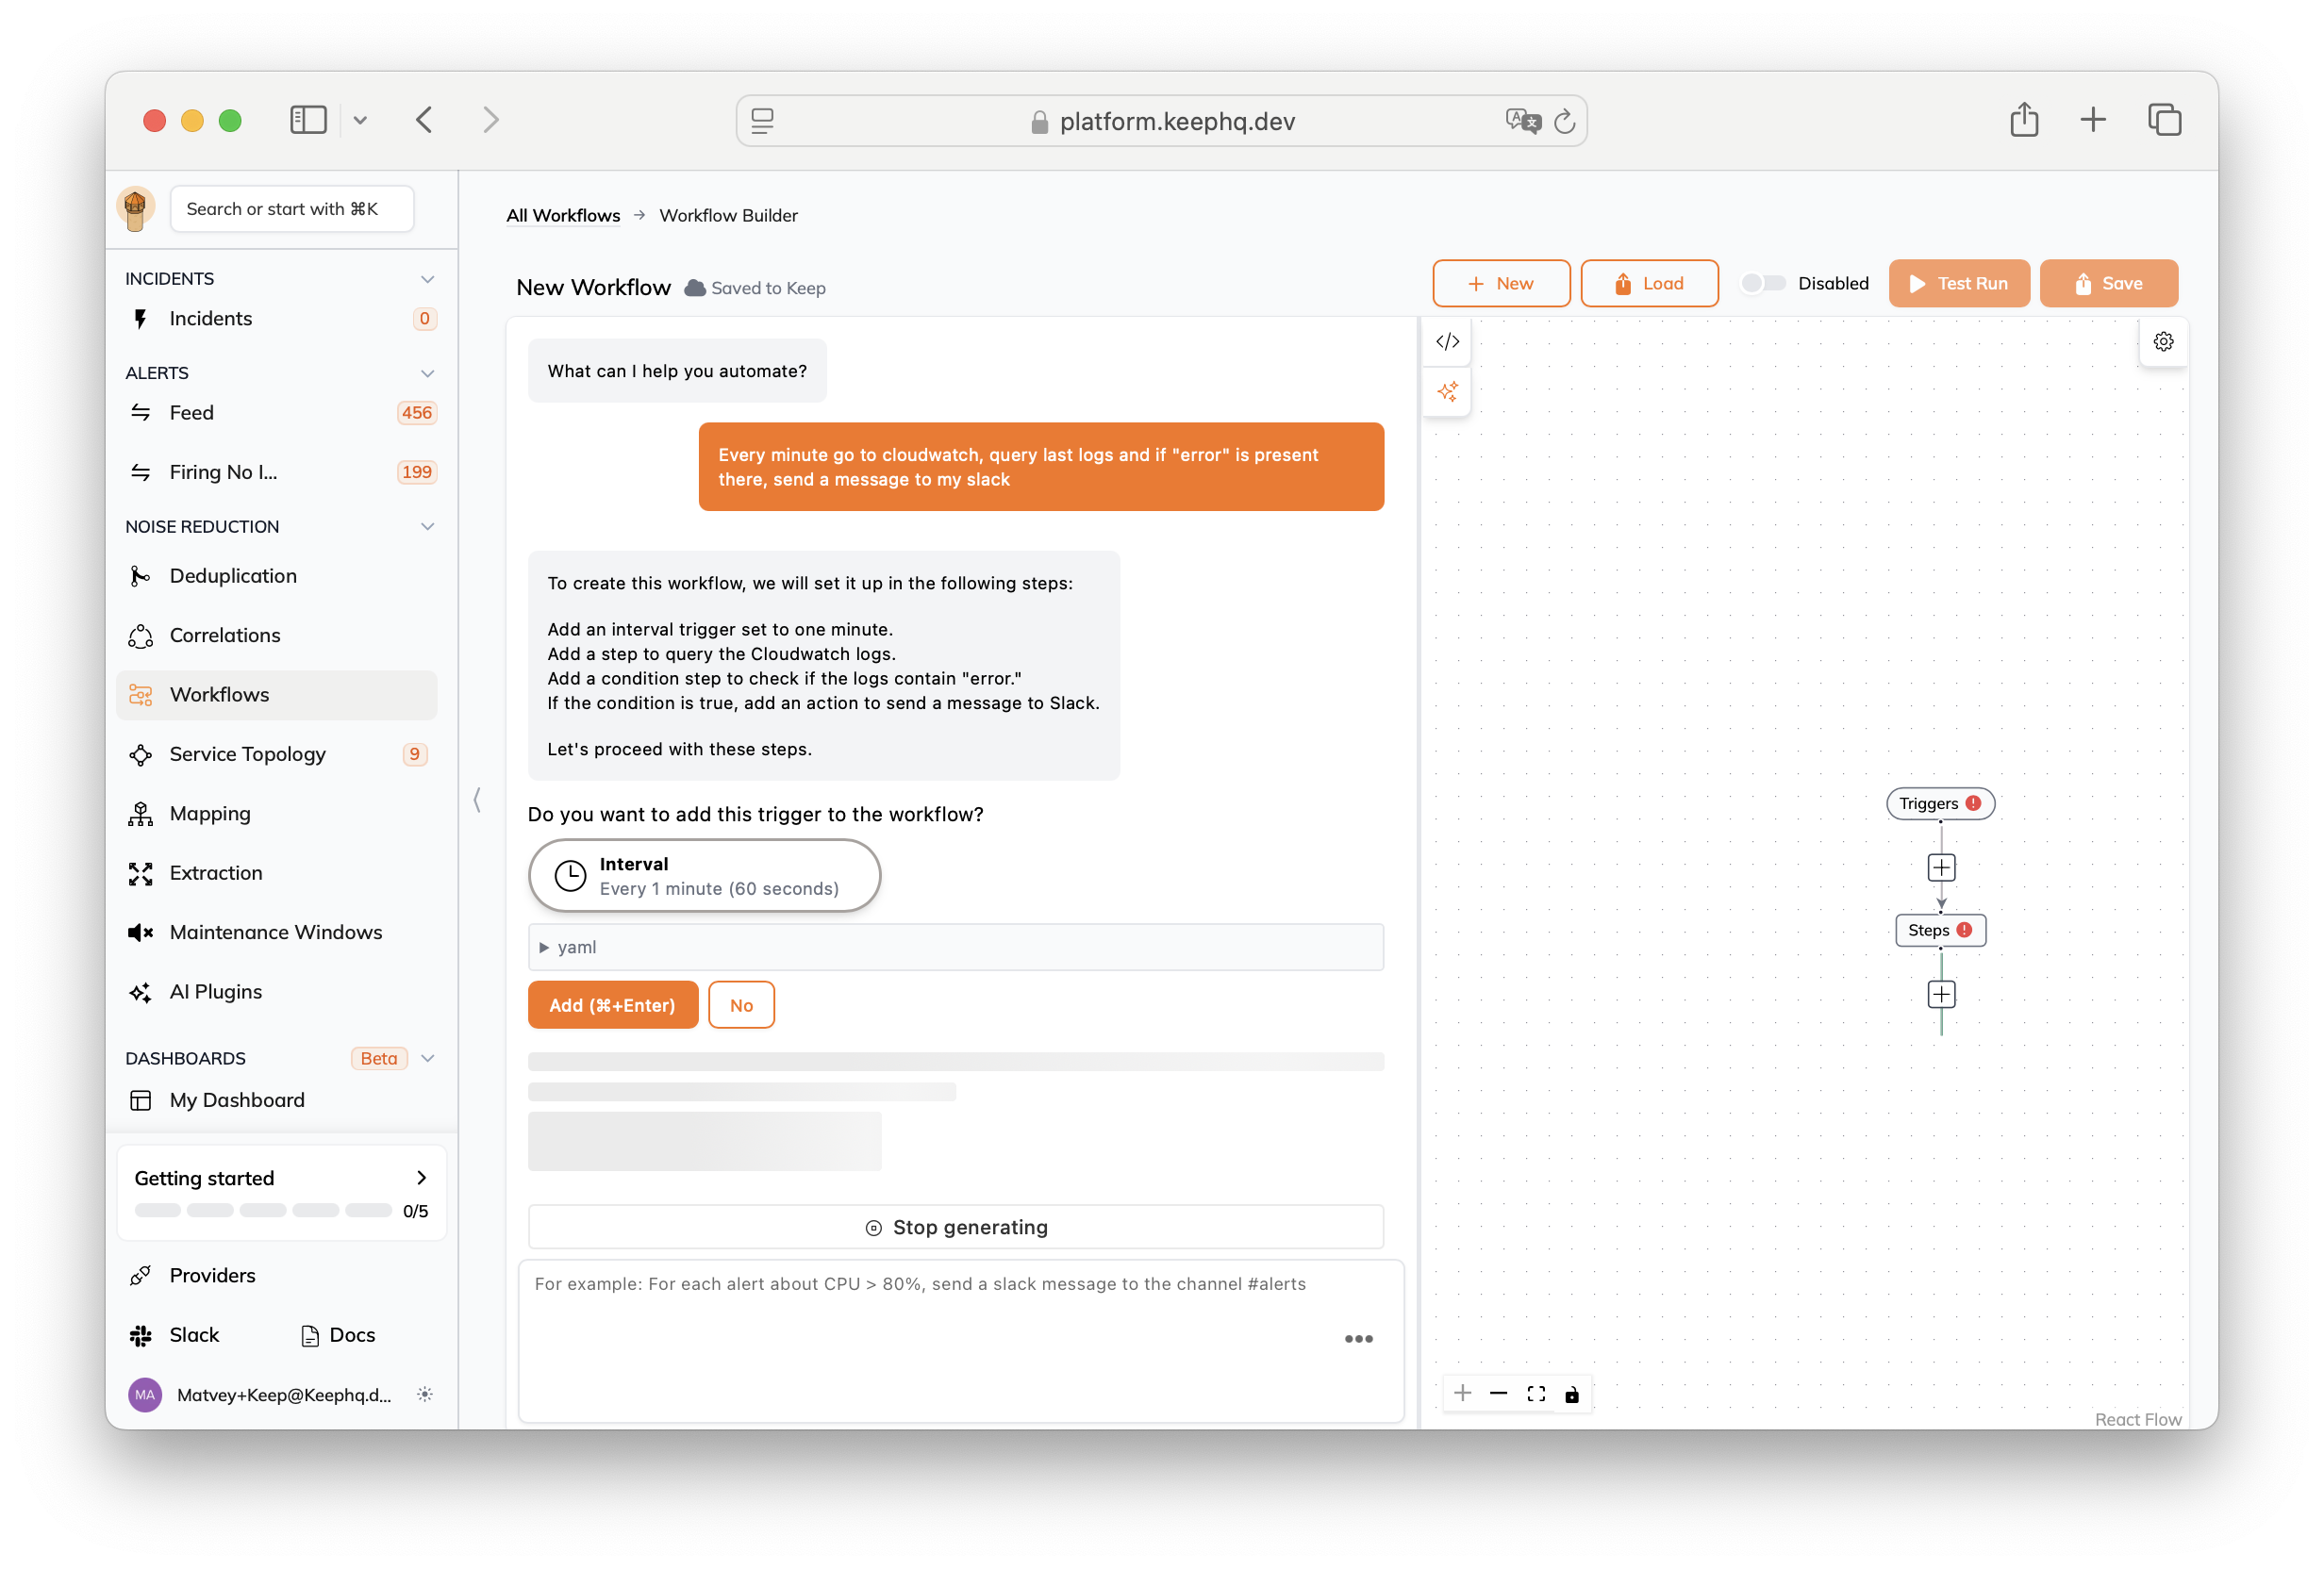The image size is (2324, 1569).
Task: Open the YAML code view icon
Action: point(1447,342)
